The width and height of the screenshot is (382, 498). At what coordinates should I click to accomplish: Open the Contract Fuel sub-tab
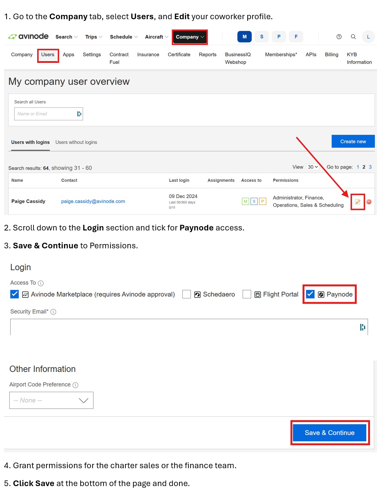click(x=119, y=58)
